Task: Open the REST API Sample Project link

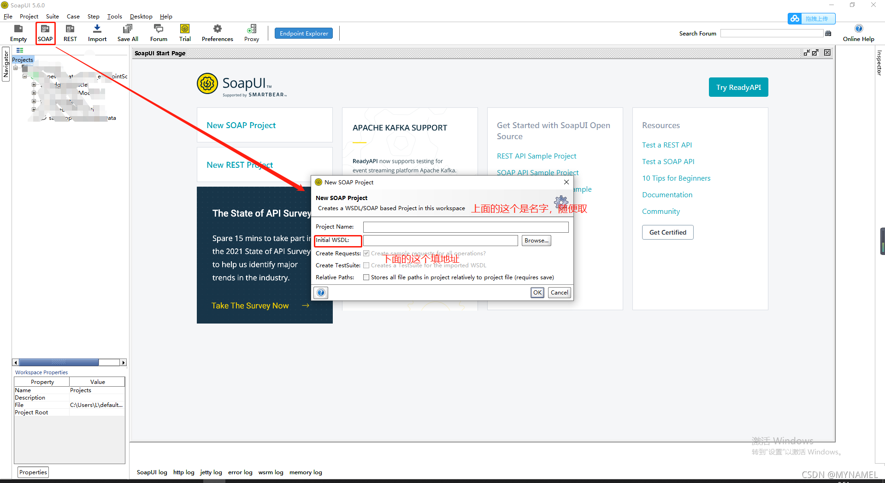Action: [537, 156]
